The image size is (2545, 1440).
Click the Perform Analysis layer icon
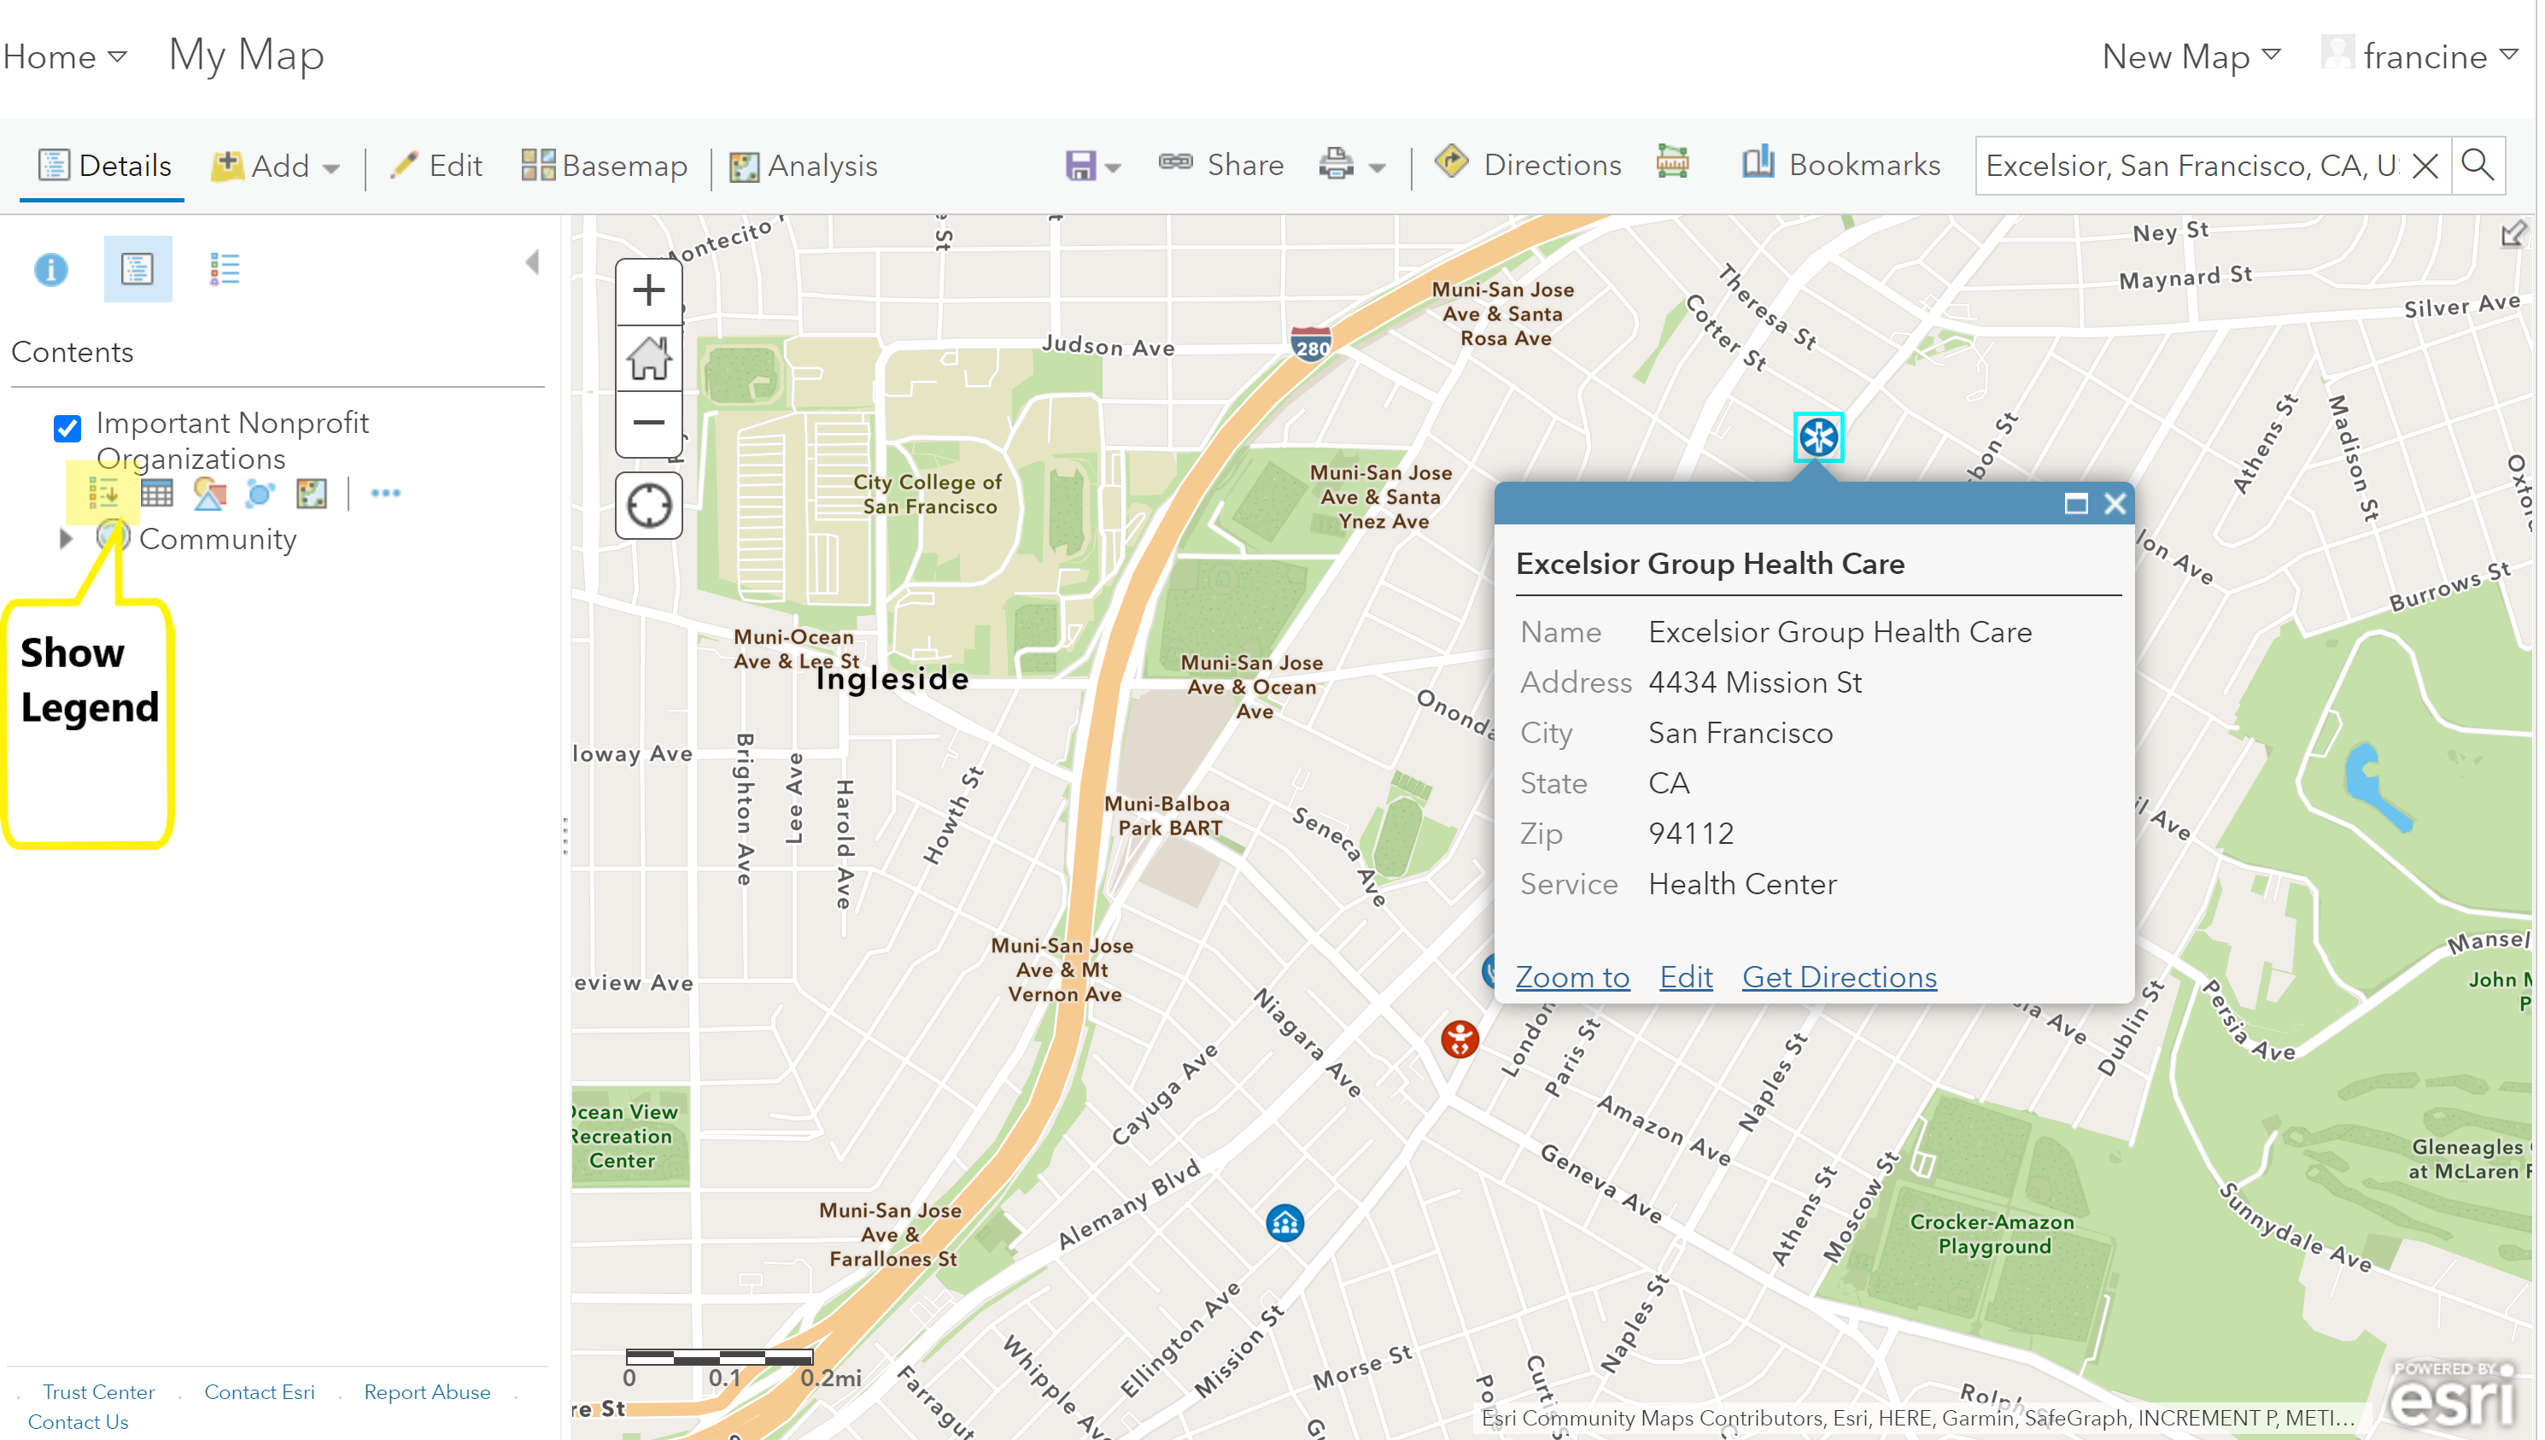tap(312, 493)
